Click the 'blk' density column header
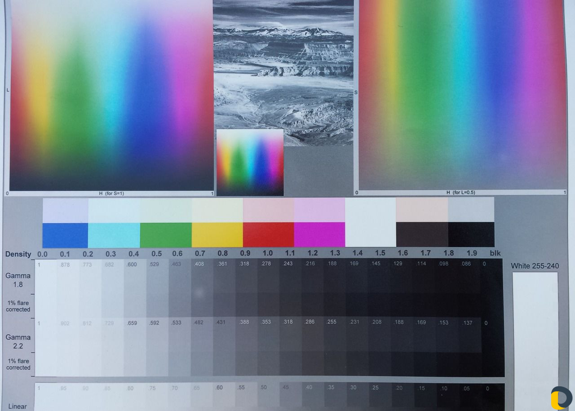Viewport: 575px width, 411px height. [x=495, y=253]
